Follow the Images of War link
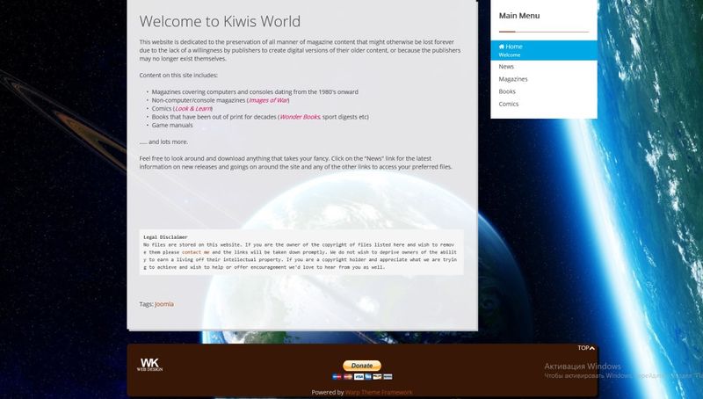 coord(269,100)
